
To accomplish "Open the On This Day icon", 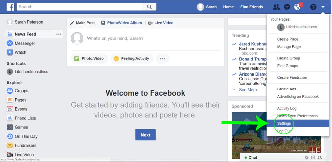I will (x=10, y=136).
